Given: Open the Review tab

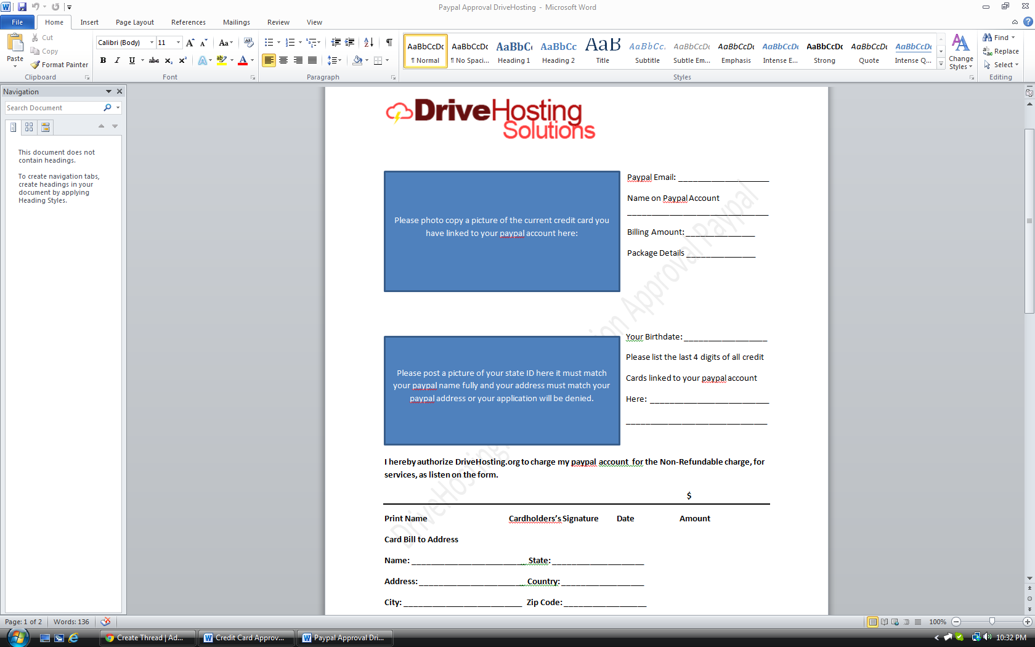Looking at the screenshot, I should click(x=278, y=22).
